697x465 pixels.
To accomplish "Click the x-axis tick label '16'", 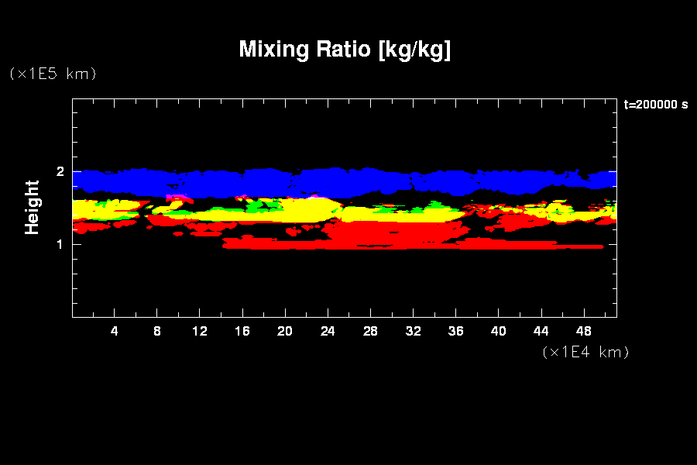I will click(242, 331).
